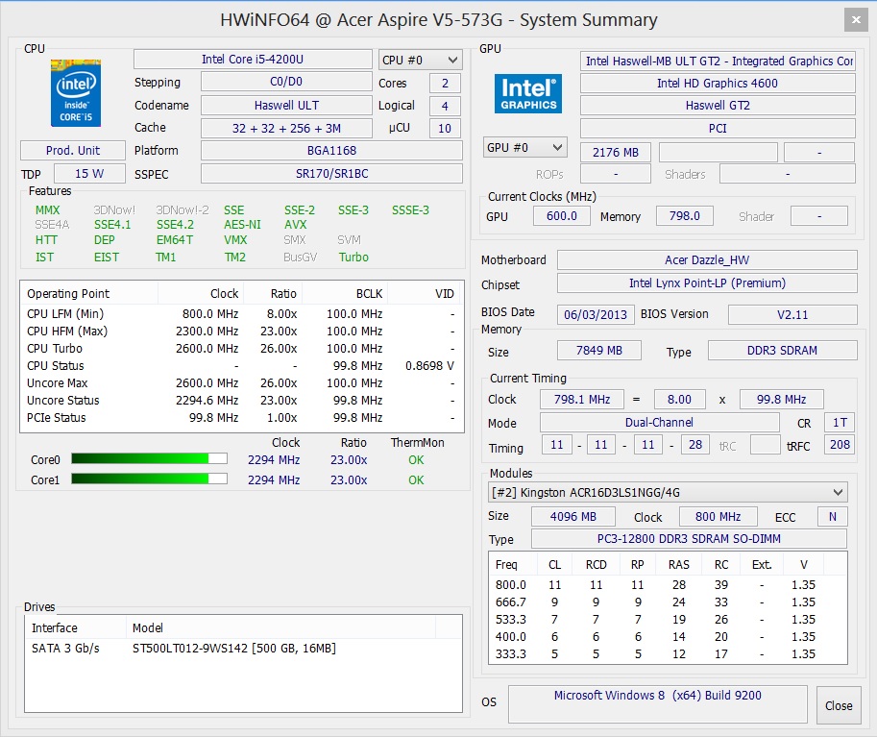Click the SSPEC value SR170/SR1BC
Image resolution: width=877 pixels, height=737 pixels.
[x=331, y=174]
